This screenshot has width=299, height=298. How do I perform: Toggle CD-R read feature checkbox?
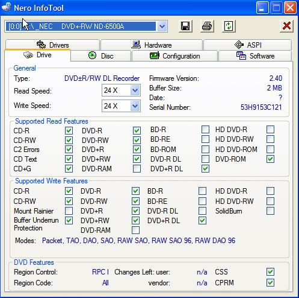tap(69, 130)
